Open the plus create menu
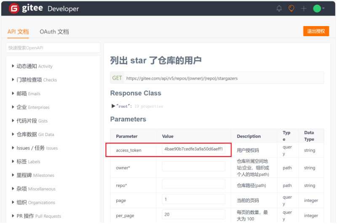Viewport: 337px width, 224px height. tap(304, 8)
